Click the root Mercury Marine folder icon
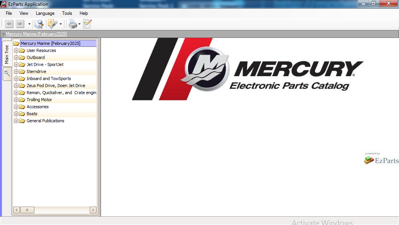Image resolution: width=399 pixels, height=225 pixels. pyautogui.click(x=16, y=43)
